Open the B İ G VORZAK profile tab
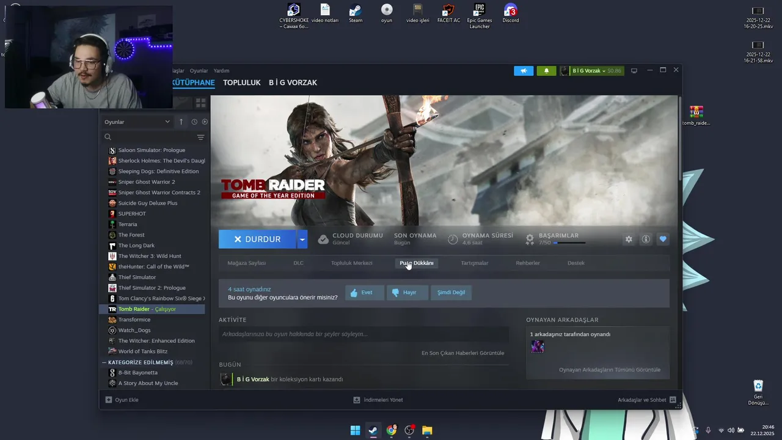Image resolution: width=782 pixels, height=440 pixels. (x=293, y=82)
